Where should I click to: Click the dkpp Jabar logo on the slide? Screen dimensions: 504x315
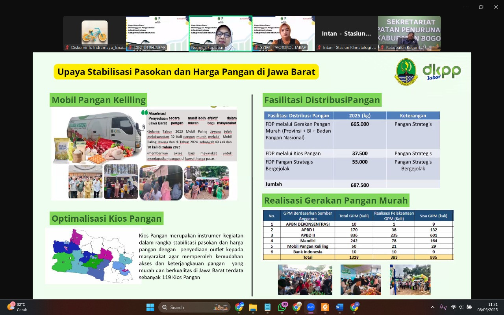point(441,72)
